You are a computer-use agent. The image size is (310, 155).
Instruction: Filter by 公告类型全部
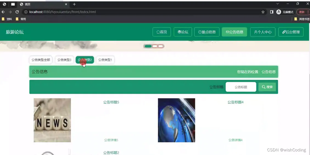click(41, 60)
